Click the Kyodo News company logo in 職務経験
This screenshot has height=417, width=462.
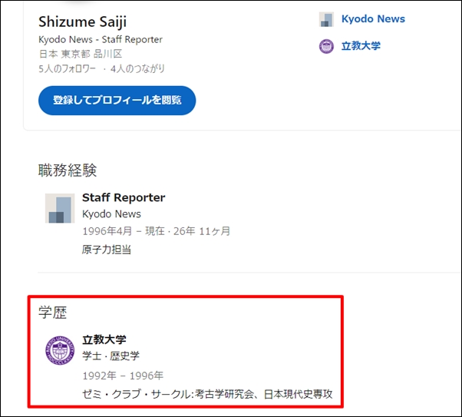[x=60, y=208]
